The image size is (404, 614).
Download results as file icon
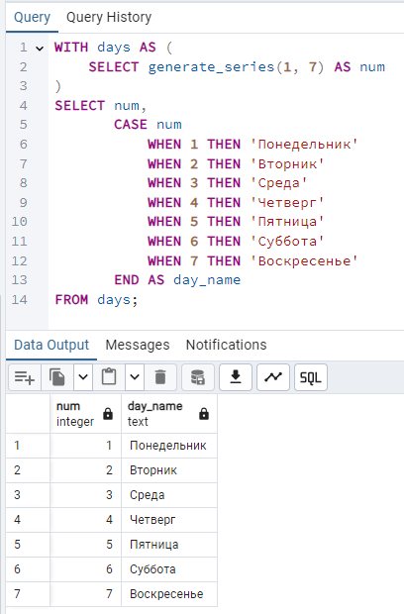pos(236,377)
